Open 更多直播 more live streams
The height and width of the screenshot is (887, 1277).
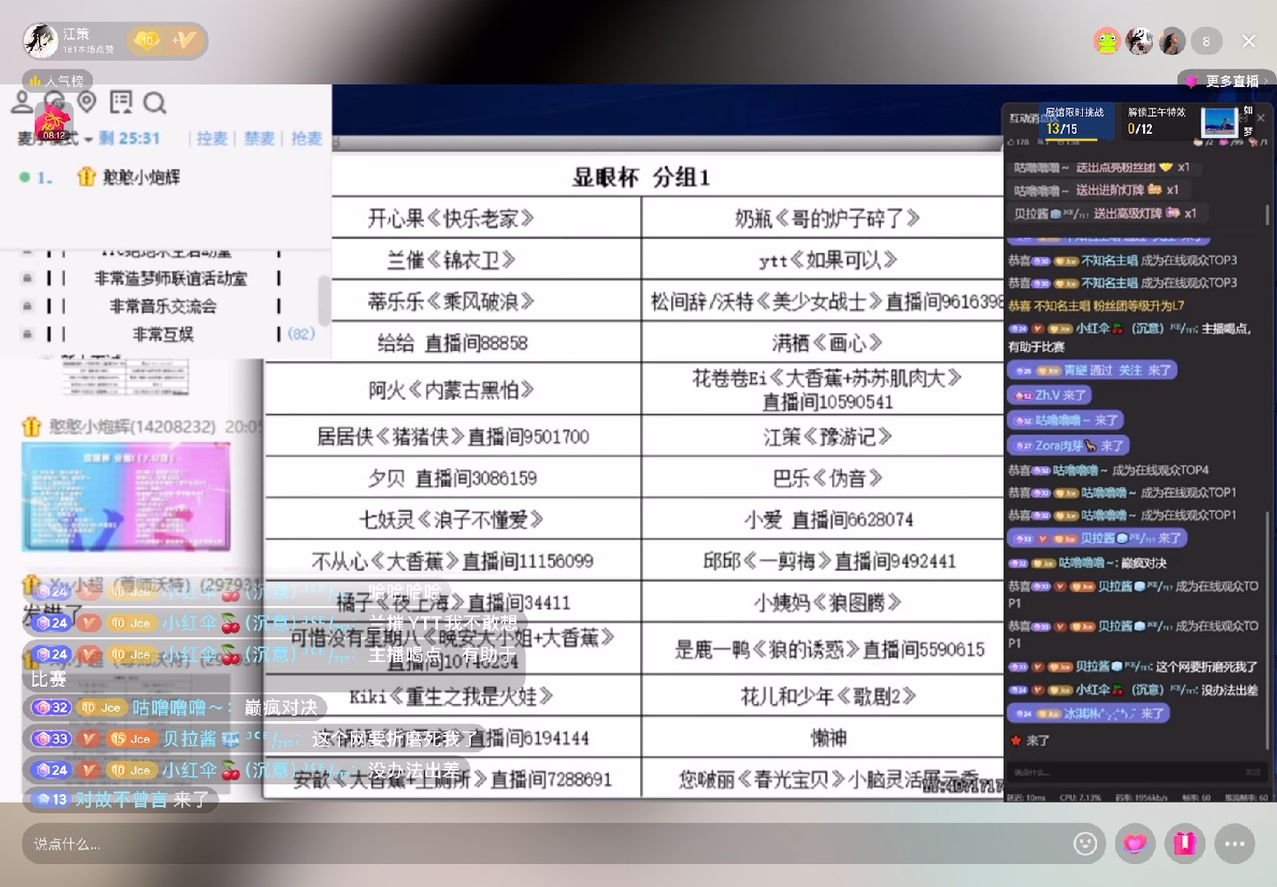[x=1227, y=80]
